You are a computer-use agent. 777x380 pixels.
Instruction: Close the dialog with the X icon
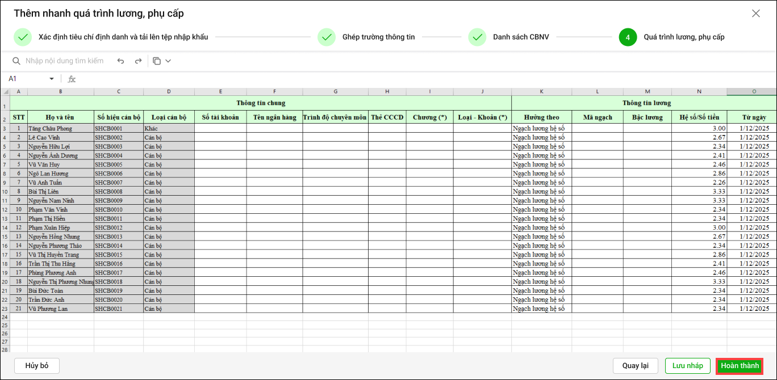click(x=755, y=14)
